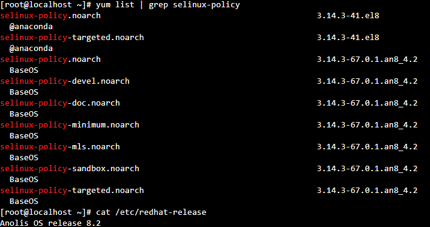The width and height of the screenshot is (430, 227).
Task: Click version 3.14.3-67.0.1.an8_4.2 on the selinux-policy.noarch row
Action: [367, 59]
